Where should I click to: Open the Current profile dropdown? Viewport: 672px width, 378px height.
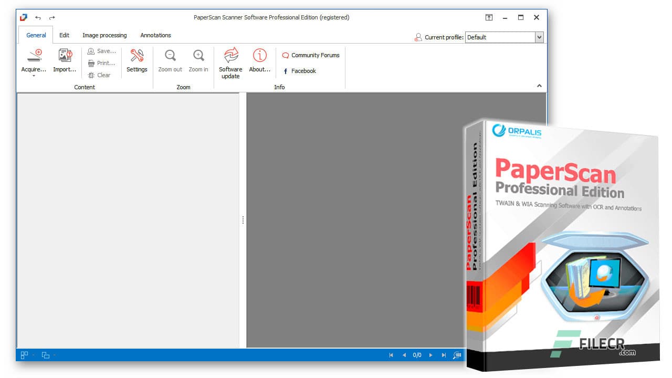pyautogui.click(x=539, y=37)
